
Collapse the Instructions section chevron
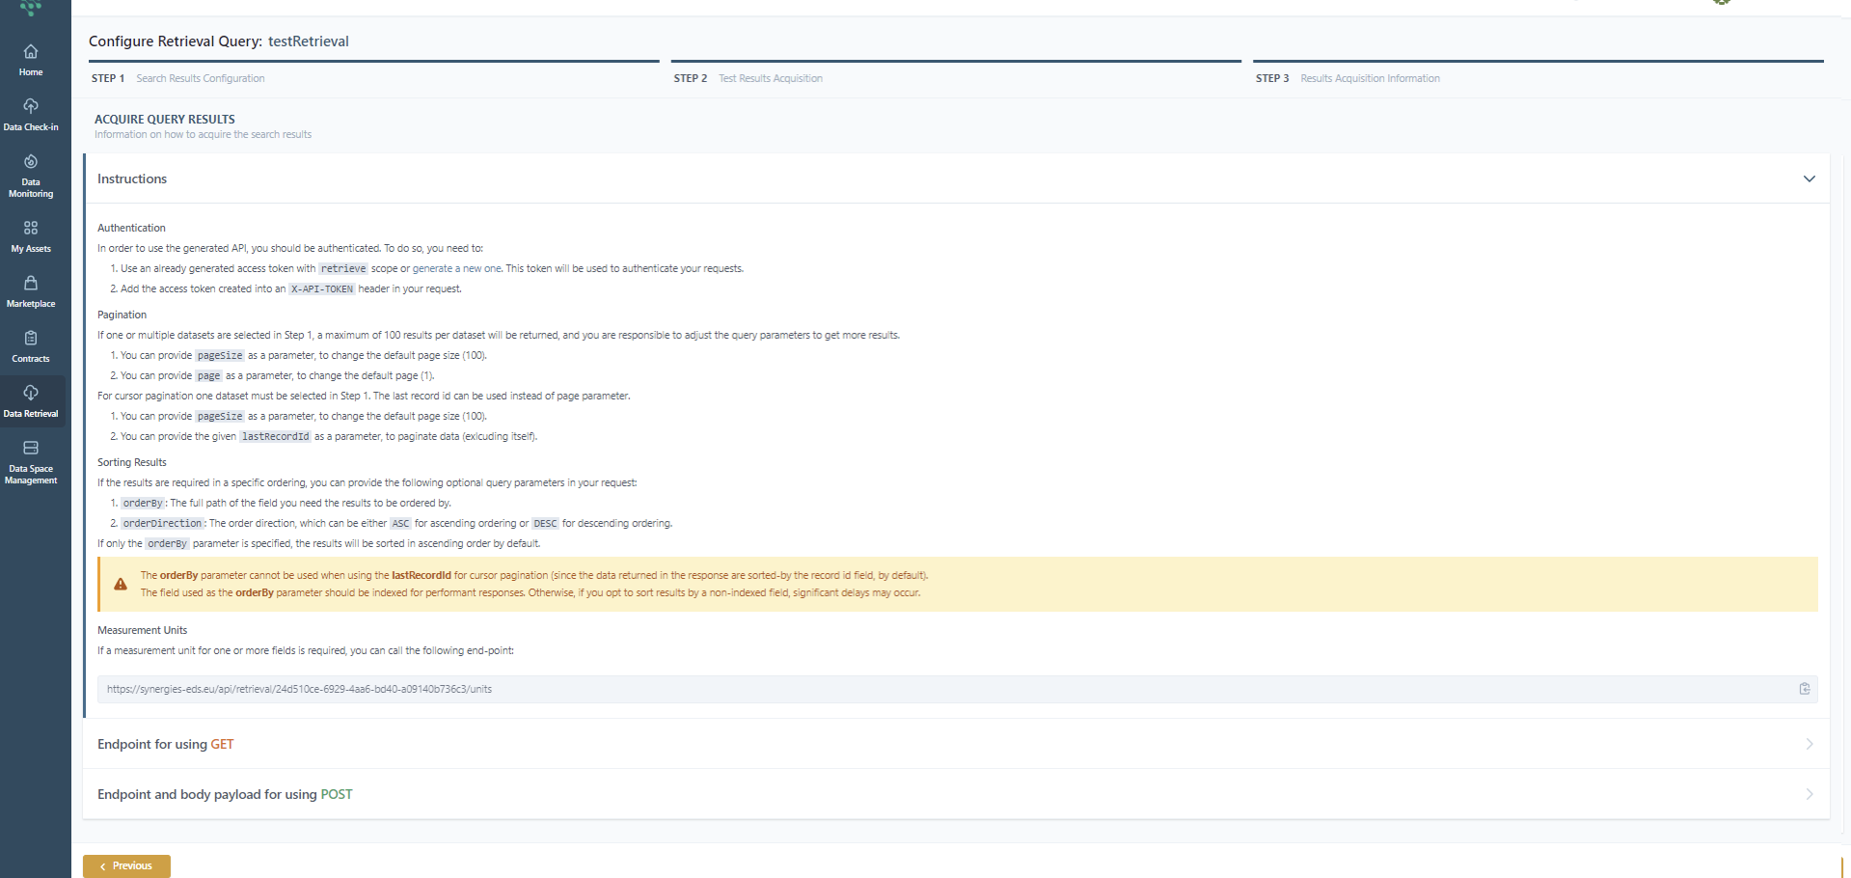coord(1809,178)
